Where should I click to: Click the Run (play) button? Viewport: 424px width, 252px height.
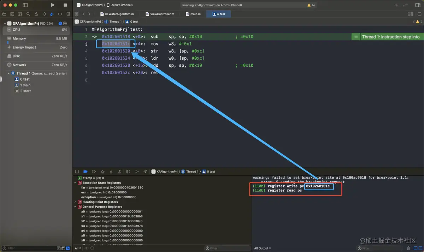(53, 5)
